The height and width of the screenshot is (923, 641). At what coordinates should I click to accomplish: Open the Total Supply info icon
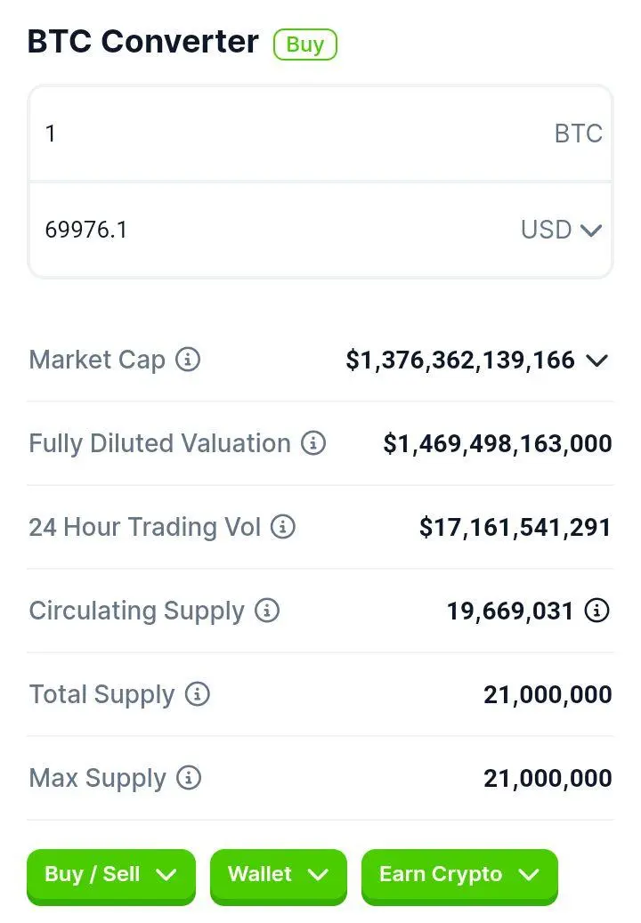(x=197, y=693)
